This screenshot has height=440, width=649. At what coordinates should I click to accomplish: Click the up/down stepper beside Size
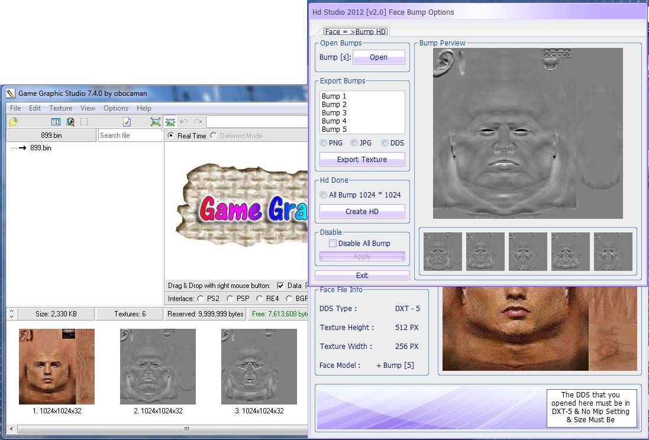point(12,314)
